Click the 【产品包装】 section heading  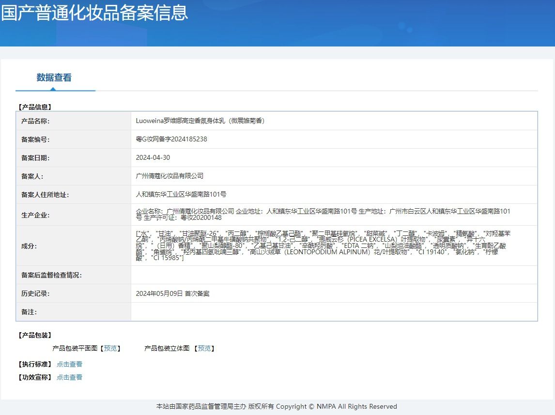[x=35, y=335]
